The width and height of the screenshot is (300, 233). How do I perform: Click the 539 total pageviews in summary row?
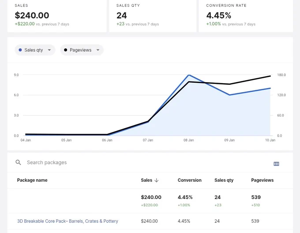pos(256,197)
